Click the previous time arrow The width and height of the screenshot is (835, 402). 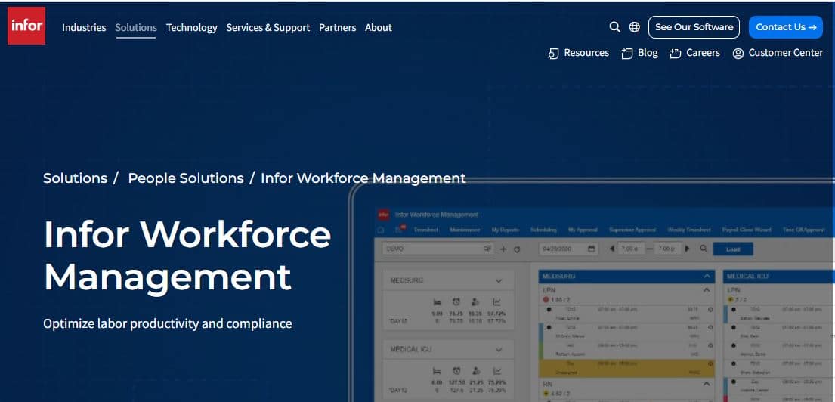[612, 249]
